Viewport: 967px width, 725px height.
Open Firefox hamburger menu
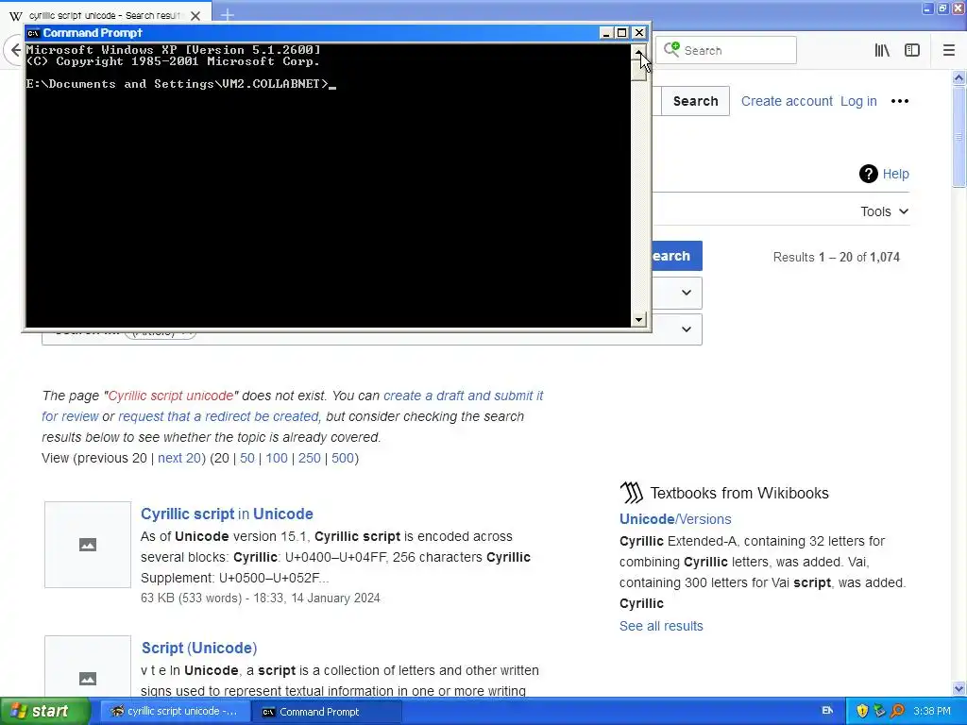949,51
